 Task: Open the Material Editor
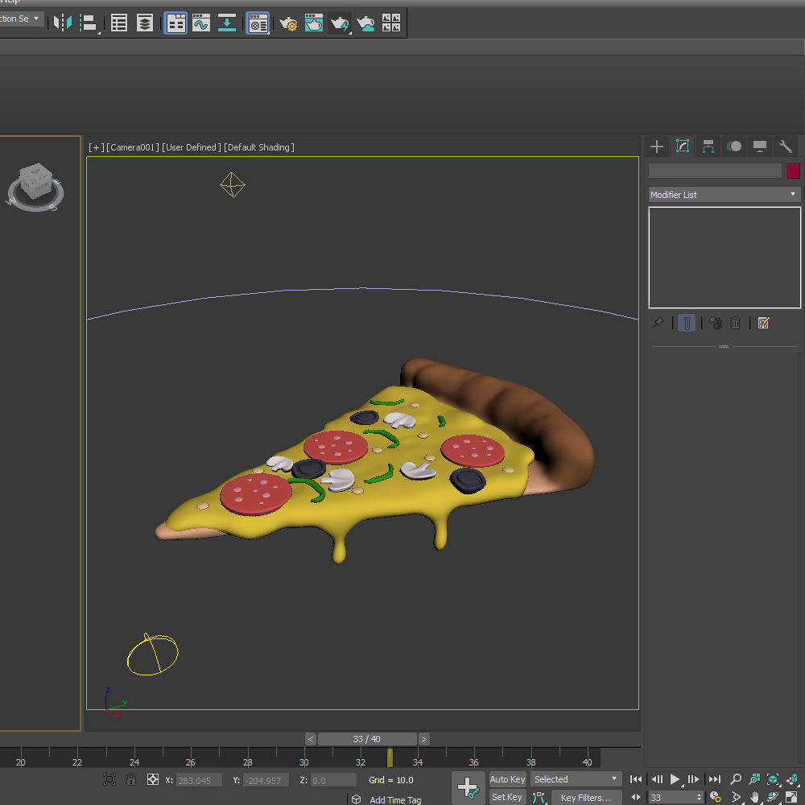[x=258, y=23]
